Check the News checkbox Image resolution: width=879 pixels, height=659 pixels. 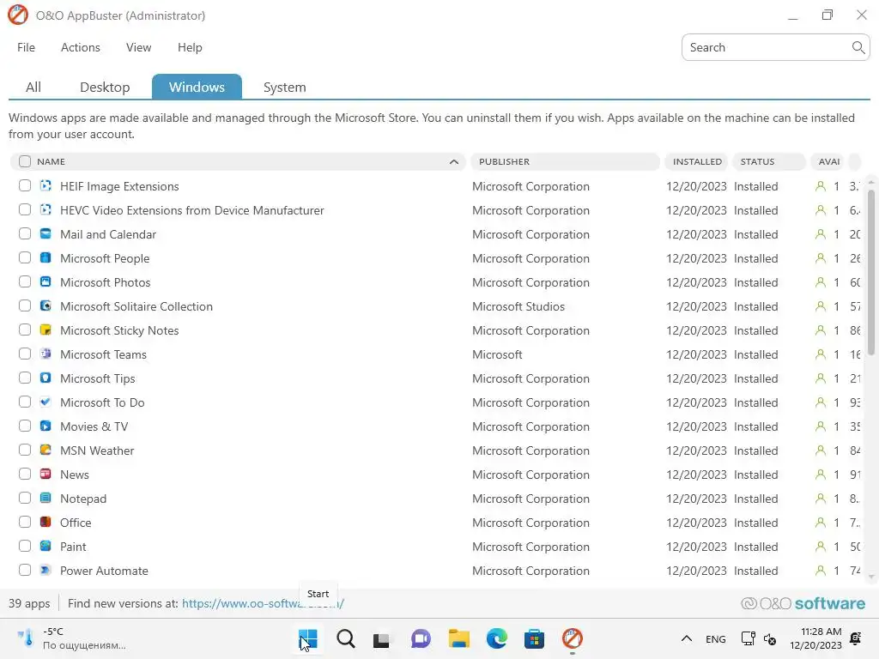25,474
